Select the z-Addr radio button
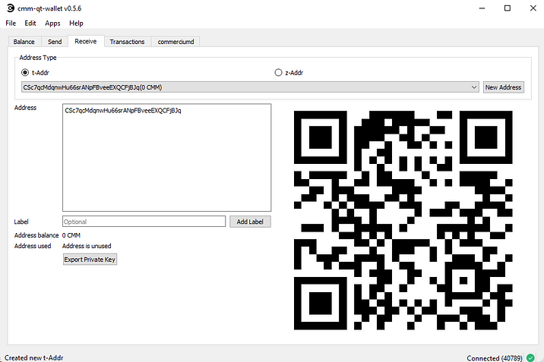 coord(278,72)
